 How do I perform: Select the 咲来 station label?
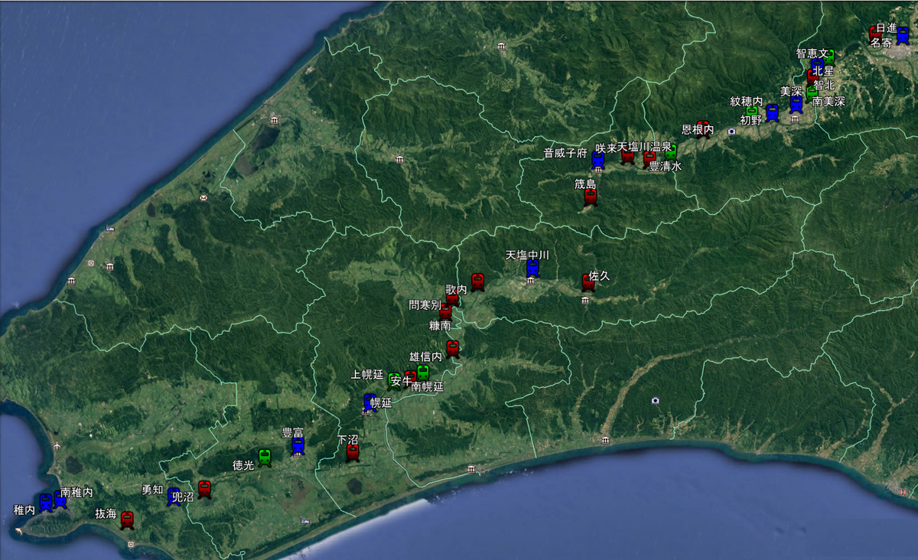coord(606,148)
